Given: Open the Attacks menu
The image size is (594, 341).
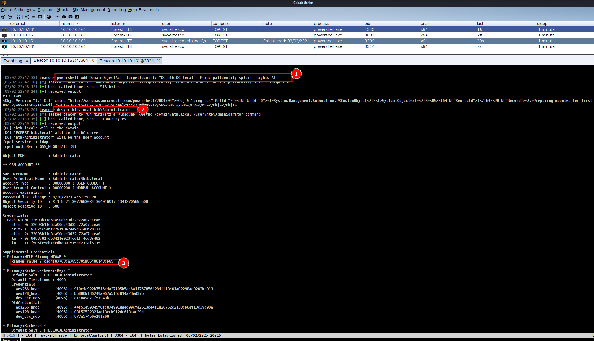Looking at the screenshot, I should click(x=63, y=10).
